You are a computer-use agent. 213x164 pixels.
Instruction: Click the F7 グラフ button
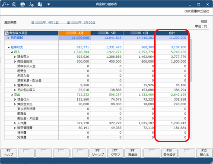[x=115, y=153]
